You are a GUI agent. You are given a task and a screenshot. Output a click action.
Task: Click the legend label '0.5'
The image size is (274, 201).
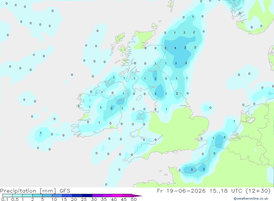tap(15, 199)
